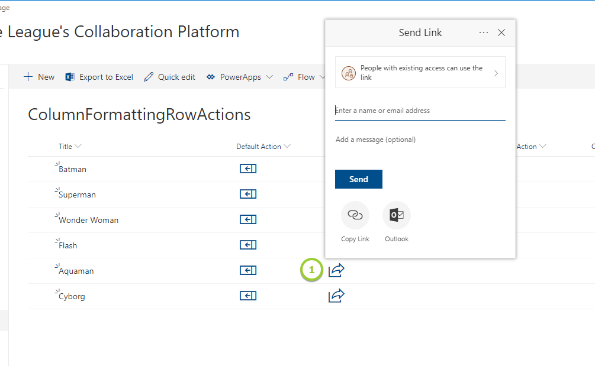
Task: Open Outlook from Send Link dialog
Action: [397, 216]
